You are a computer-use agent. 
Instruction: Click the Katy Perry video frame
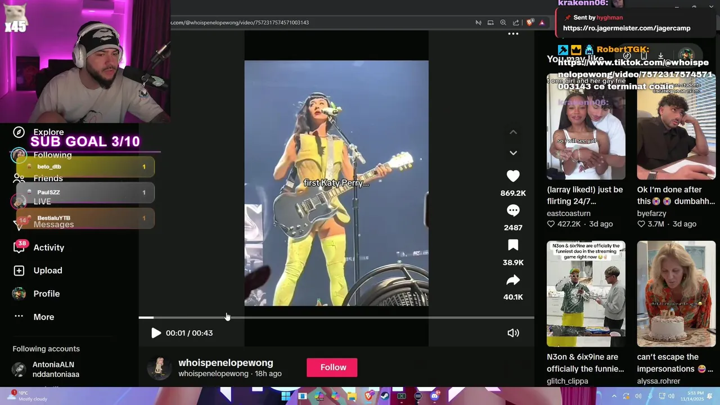(336, 183)
